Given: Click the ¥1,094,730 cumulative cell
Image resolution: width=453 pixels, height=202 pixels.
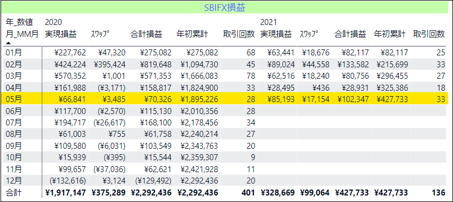Looking at the screenshot, I should click(x=199, y=65).
